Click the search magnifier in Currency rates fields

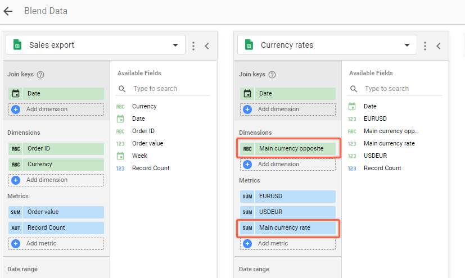tap(354, 89)
